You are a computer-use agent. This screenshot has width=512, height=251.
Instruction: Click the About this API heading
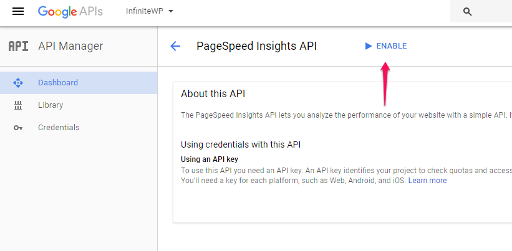pyautogui.click(x=213, y=94)
